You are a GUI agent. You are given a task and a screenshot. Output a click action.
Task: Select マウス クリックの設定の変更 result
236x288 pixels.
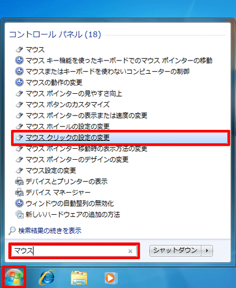[x=120, y=138]
